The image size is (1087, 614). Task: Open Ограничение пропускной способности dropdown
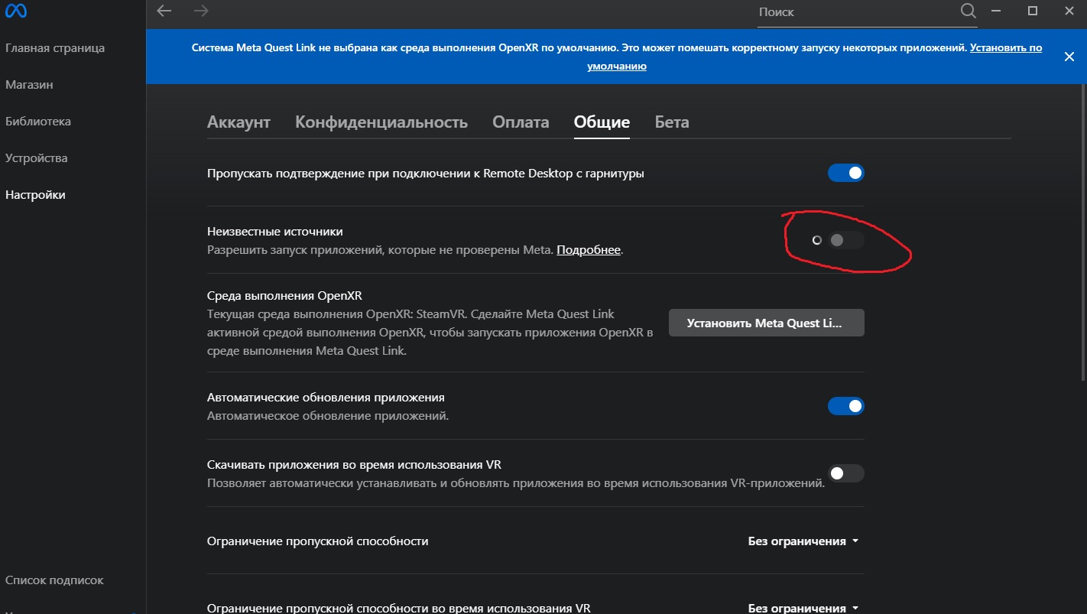(x=803, y=541)
